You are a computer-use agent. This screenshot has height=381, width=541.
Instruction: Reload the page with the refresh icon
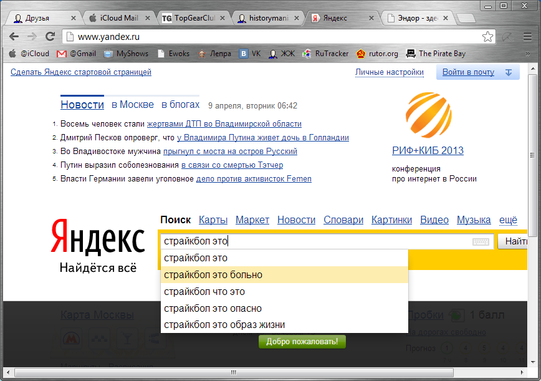click(x=50, y=36)
